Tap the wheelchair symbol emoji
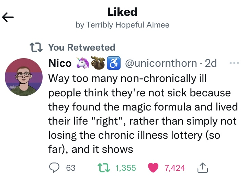The height and width of the screenshot is (180, 247). [x=113, y=63]
